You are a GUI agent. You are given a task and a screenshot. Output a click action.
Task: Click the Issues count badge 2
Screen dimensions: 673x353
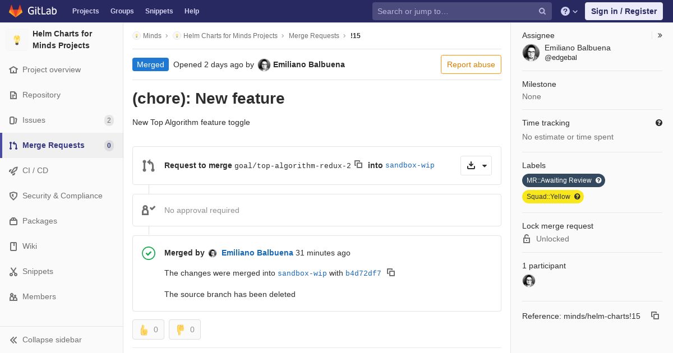109,120
